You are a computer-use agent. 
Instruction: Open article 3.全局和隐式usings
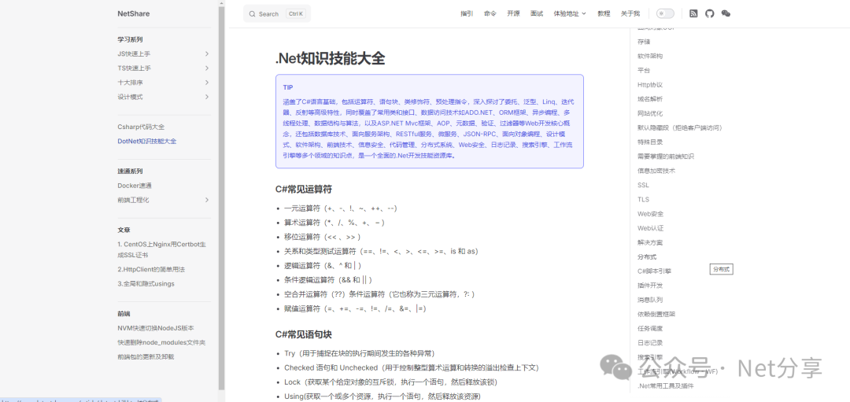(146, 283)
